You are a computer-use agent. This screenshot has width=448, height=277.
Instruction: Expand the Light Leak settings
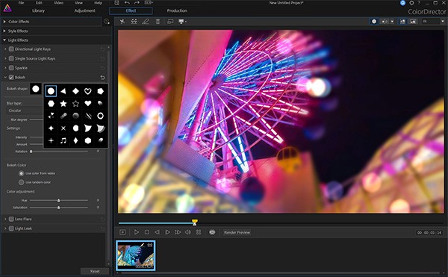[5, 228]
